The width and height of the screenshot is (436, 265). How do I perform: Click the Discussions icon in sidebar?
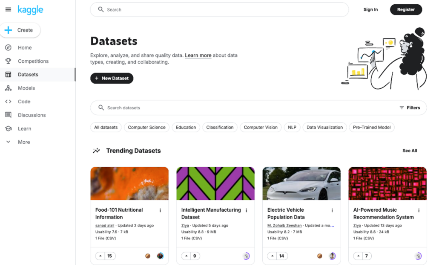coord(8,115)
